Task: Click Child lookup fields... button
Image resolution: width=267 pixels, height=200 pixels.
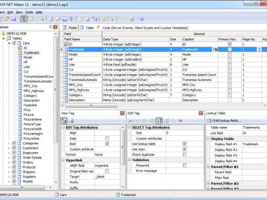Action: coord(224,120)
